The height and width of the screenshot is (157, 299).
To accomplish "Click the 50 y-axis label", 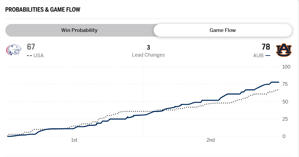I will 285,102.
